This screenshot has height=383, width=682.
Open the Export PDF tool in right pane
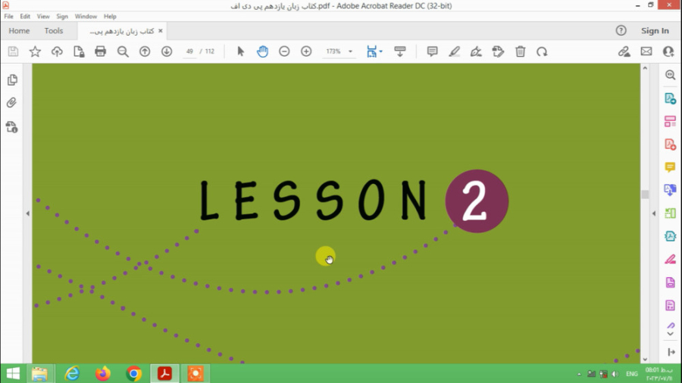pos(670,98)
